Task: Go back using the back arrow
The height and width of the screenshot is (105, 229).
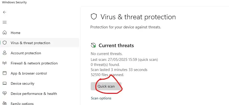Action: coord(5,12)
